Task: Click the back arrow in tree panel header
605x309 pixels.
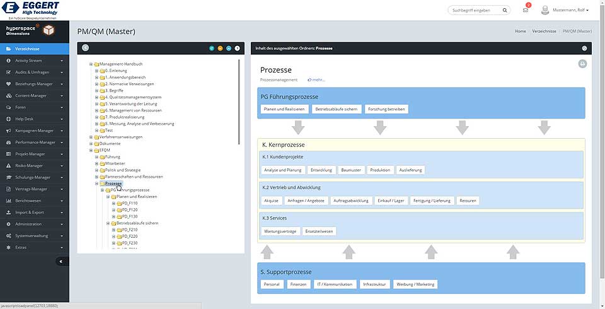Action: (86, 48)
